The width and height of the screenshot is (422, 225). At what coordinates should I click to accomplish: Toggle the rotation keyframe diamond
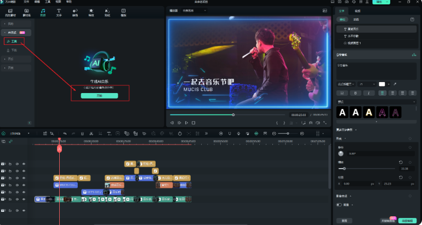click(x=410, y=147)
